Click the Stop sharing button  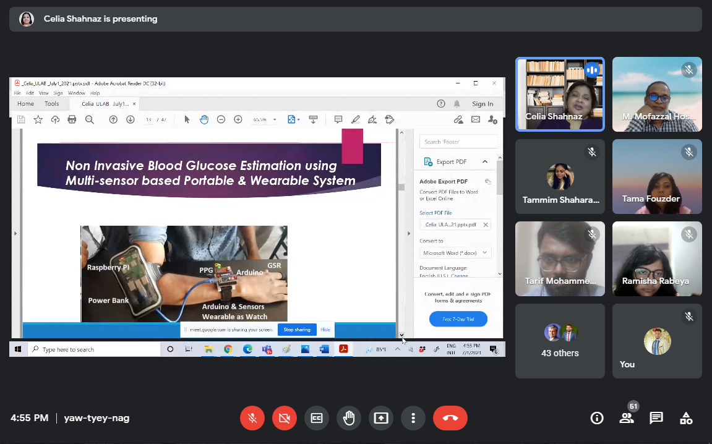(x=297, y=330)
